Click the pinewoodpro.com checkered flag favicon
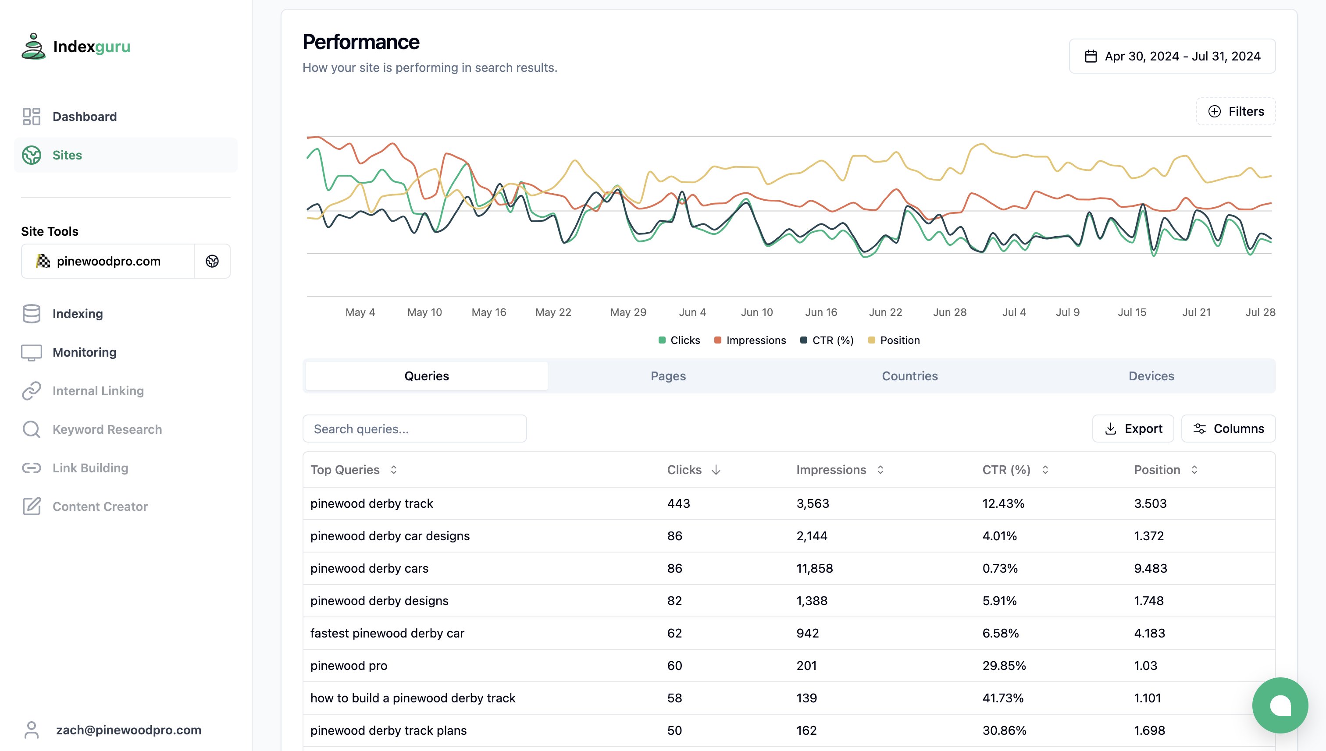The width and height of the screenshot is (1326, 751). (x=43, y=262)
